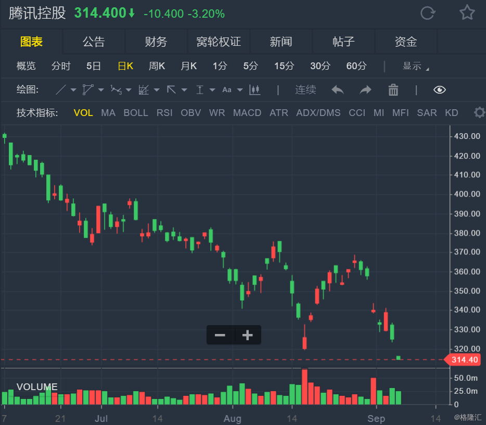Viewport: 486px width, 425px height.
Task: Click the 314.40 current price marker
Action: [463, 359]
